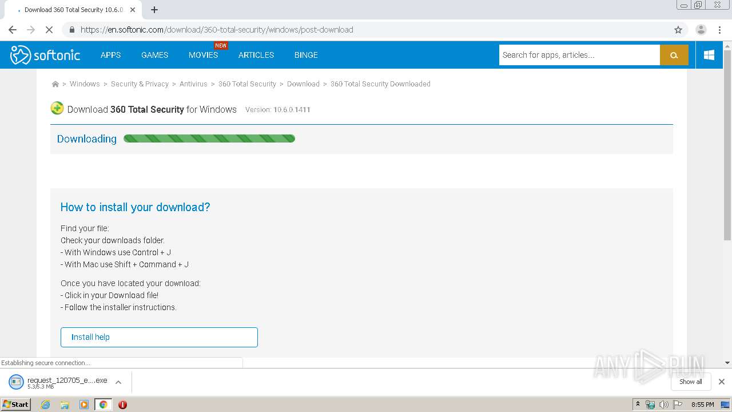
Task: Open the ARTICLES menu
Action: [256, 55]
